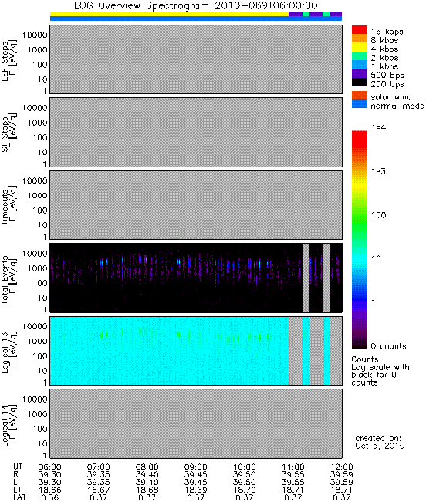Click the ST Stops panel
Screen dimensions: 426x502
click(x=196, y=132)
